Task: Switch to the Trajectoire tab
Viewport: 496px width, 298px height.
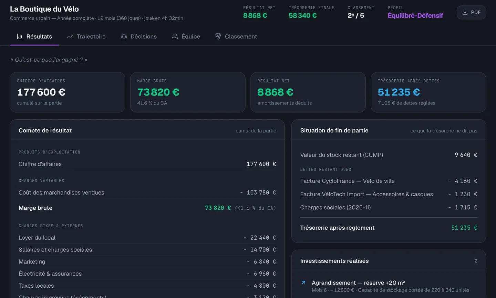Action: click(86, 37)
